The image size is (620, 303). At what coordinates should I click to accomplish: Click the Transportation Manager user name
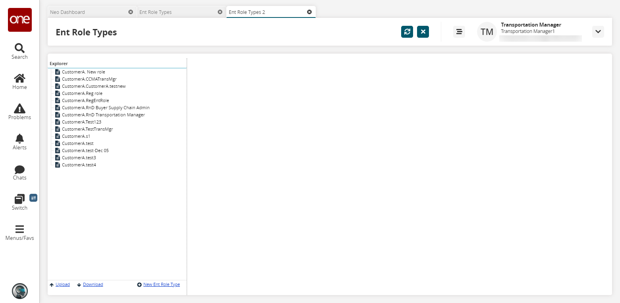[x=531, y=25]
